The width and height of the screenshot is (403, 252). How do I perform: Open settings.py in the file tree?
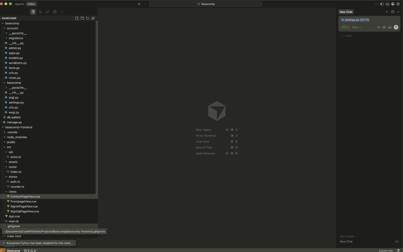click(x=16, y=103)
